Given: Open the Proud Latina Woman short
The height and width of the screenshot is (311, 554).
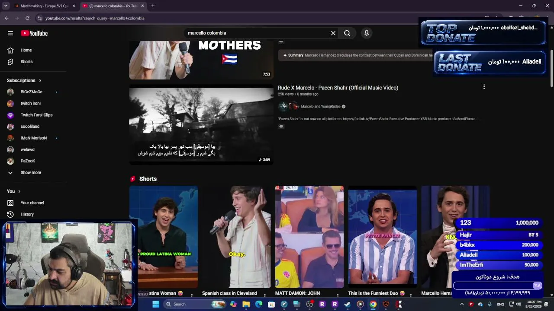Looking at the screenshot, I should (x=164, y=237).
